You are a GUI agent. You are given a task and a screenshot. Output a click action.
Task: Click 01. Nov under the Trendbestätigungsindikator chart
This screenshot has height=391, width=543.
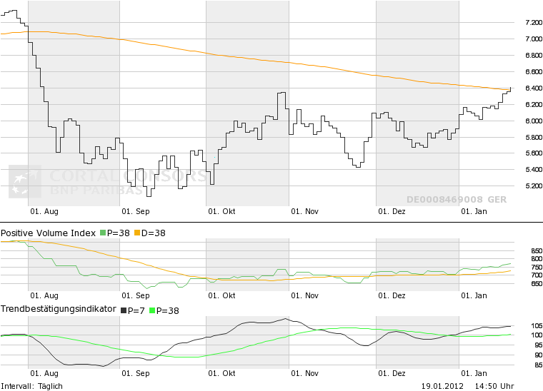305,373
